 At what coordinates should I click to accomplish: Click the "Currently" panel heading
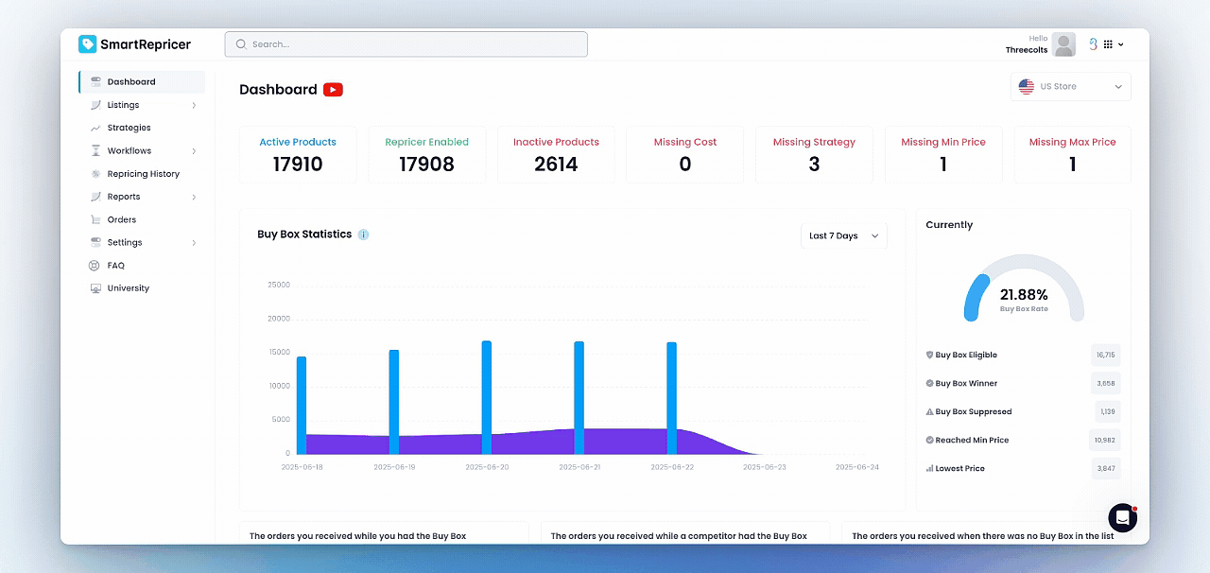[x=949, y=225]
